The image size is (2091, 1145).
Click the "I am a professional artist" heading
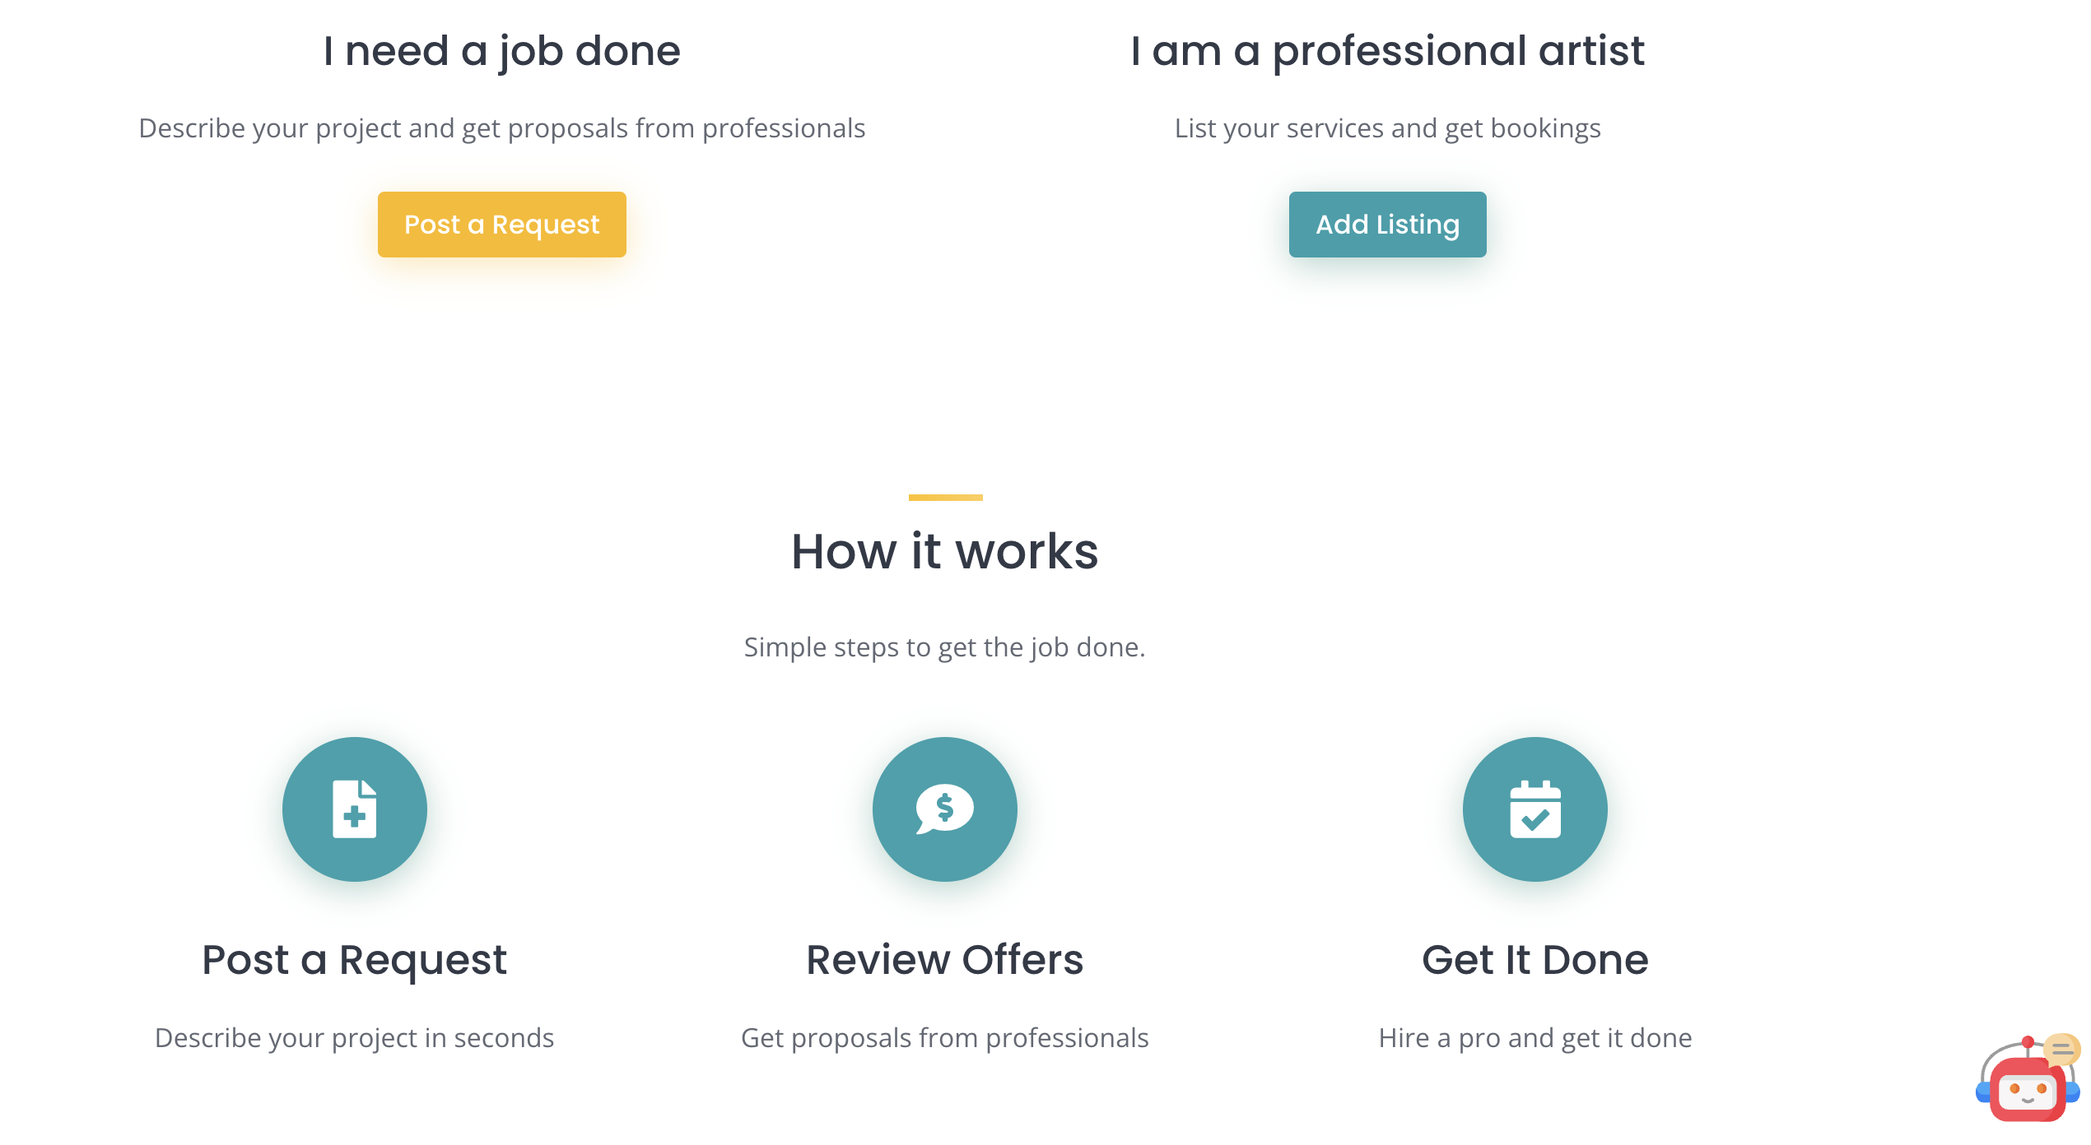tap(1387, 52)
